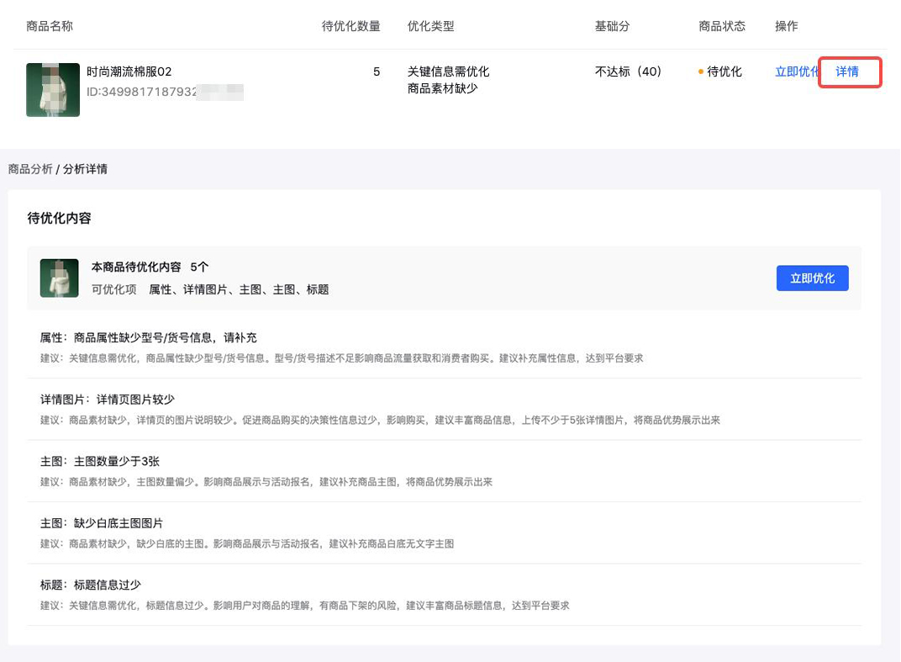Click the 商品名称 column header
This screenshot has height=662, width=901.
click(50, 26)
